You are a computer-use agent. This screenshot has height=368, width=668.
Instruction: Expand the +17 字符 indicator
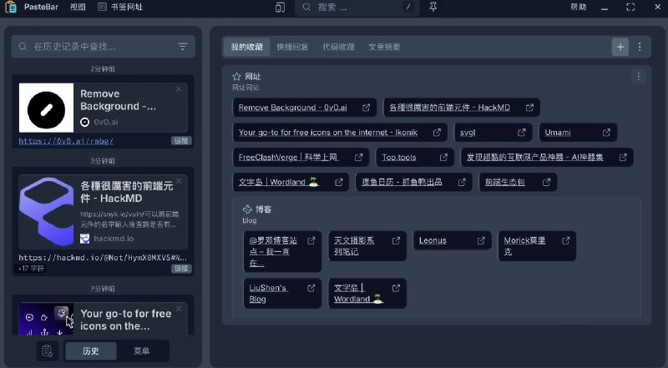click(x=31, y=269)
